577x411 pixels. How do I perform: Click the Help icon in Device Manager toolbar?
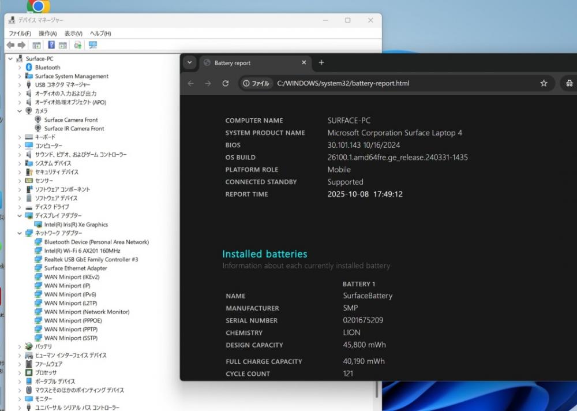click(x=51, y=45)
